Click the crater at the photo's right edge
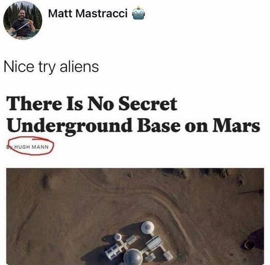The width and height of the screenshot is (270, 265). (249, 244)
